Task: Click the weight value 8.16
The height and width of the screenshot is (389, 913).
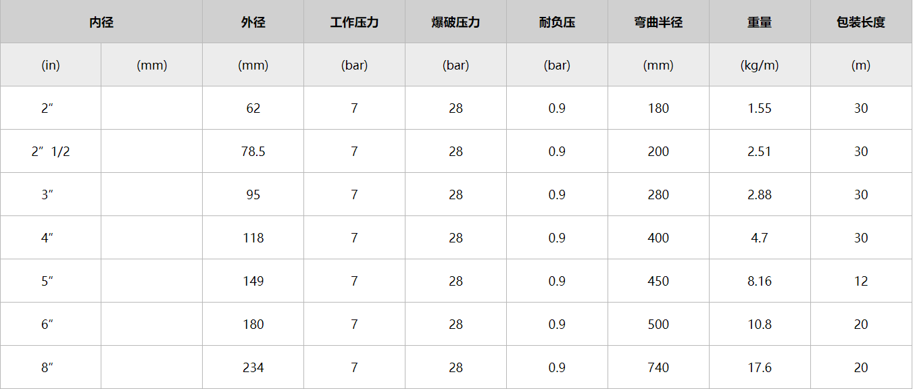Action: pos(760,281)
